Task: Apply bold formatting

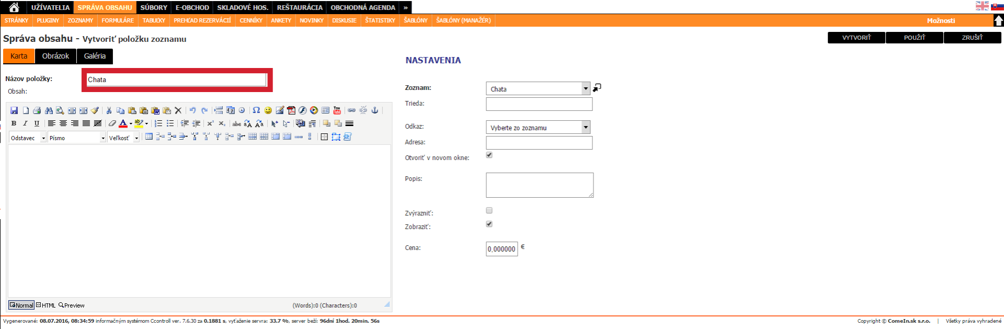Action: [14, 123]
